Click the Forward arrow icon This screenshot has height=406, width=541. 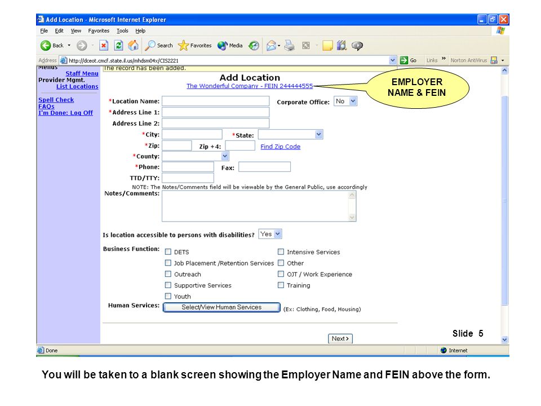[82, 45]
